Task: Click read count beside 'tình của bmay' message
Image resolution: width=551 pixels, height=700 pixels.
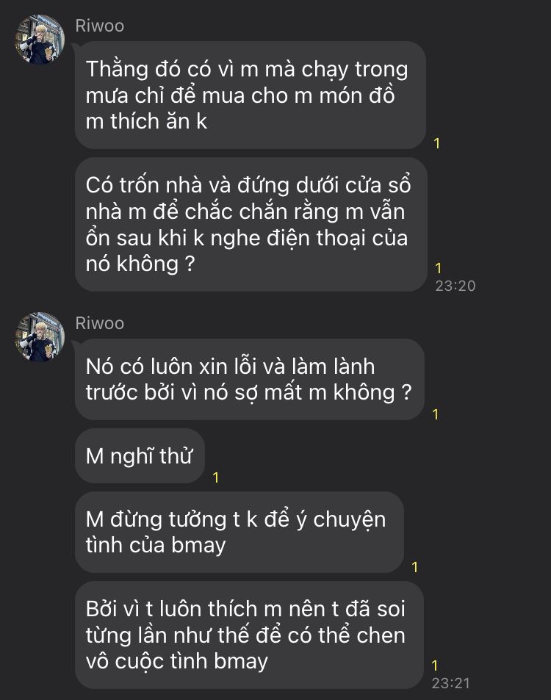Action: [415, 567]
